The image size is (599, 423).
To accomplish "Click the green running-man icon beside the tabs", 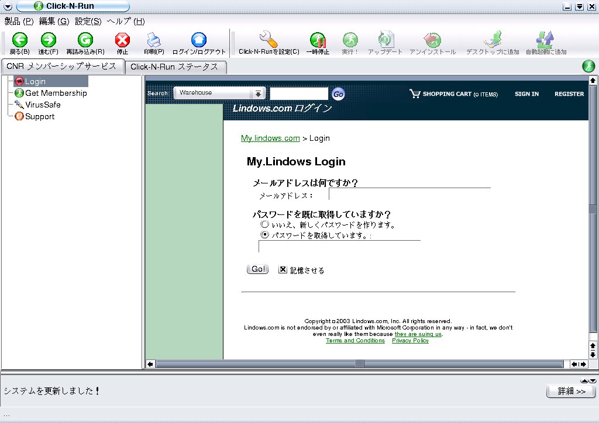I will (x=588, y=66).
